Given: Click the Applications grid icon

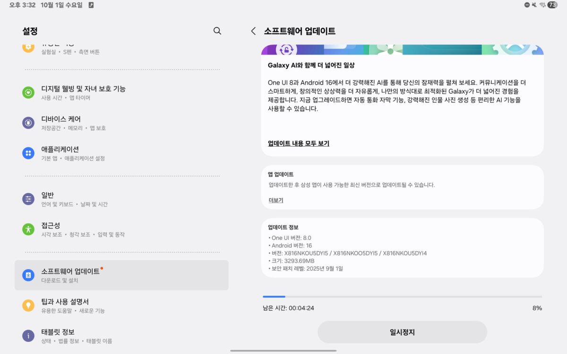Looking at the screenshot, I should pos(29,153).
